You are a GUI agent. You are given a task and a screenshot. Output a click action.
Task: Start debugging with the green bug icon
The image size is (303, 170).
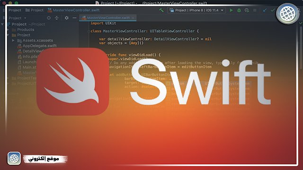pos(239,10)
